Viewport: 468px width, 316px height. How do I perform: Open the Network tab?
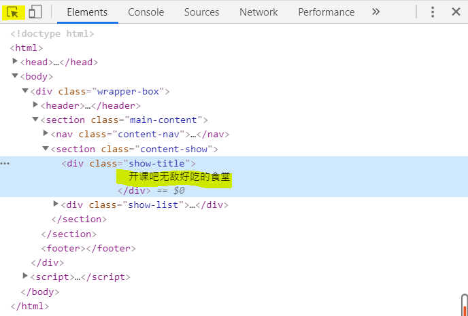click(x=258, y=12)
